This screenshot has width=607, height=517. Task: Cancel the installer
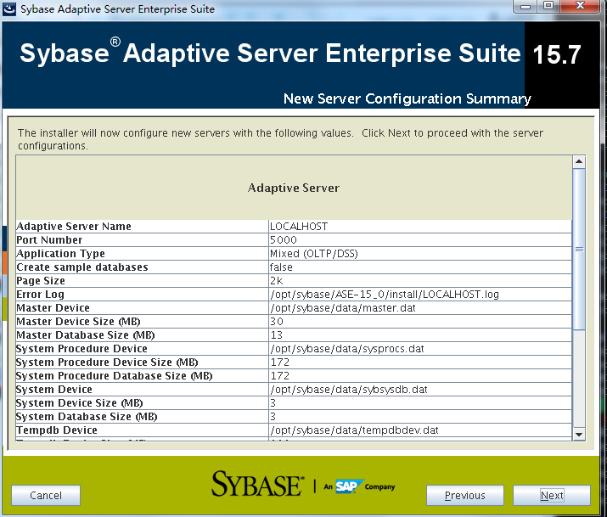(x=46, y=495)
